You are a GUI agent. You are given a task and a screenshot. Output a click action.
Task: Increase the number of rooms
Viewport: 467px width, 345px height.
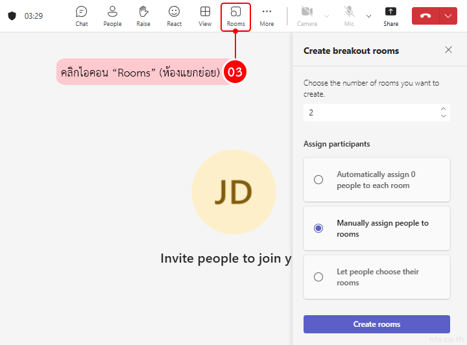tap(444, 109)
